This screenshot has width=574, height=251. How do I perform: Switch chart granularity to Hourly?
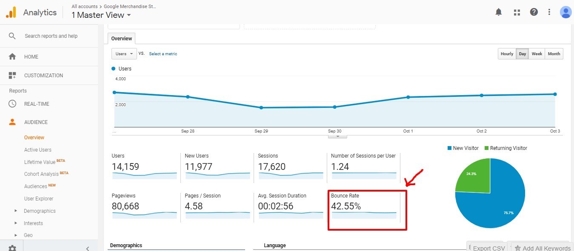[x=507, y=54]
